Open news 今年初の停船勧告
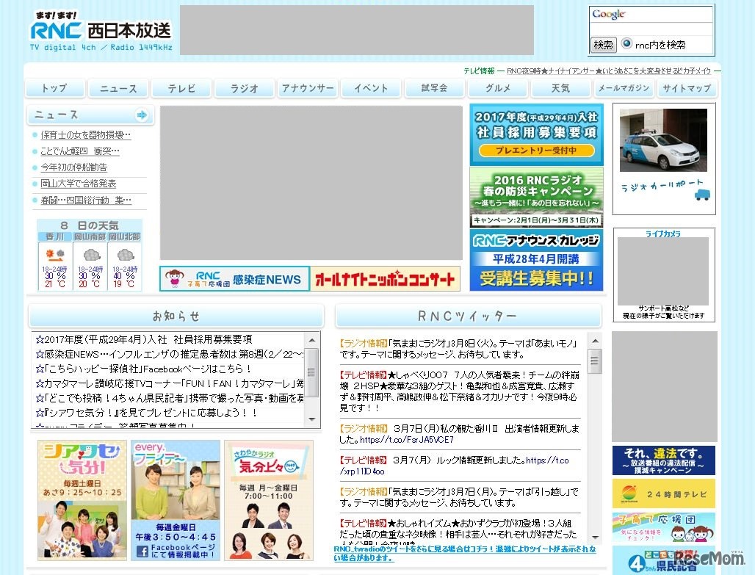This screenshot has width=755, height=575. point(73,167)
